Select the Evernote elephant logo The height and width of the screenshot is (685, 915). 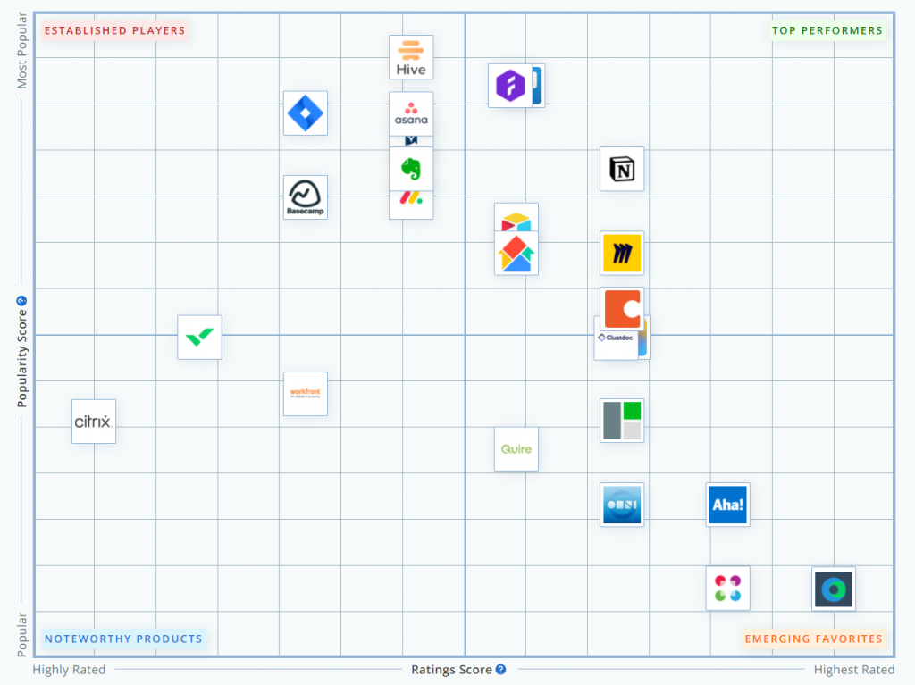click(x=411, y=169)
